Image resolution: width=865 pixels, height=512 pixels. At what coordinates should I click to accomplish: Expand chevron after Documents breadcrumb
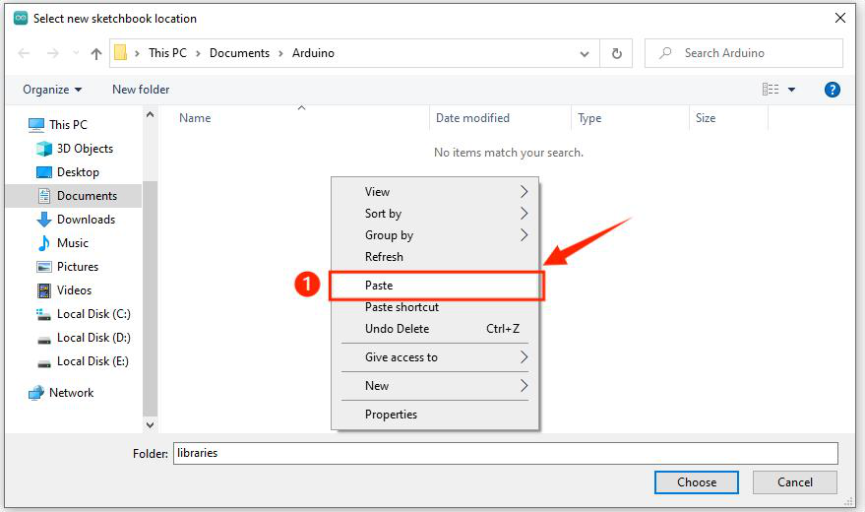(280, 53)
